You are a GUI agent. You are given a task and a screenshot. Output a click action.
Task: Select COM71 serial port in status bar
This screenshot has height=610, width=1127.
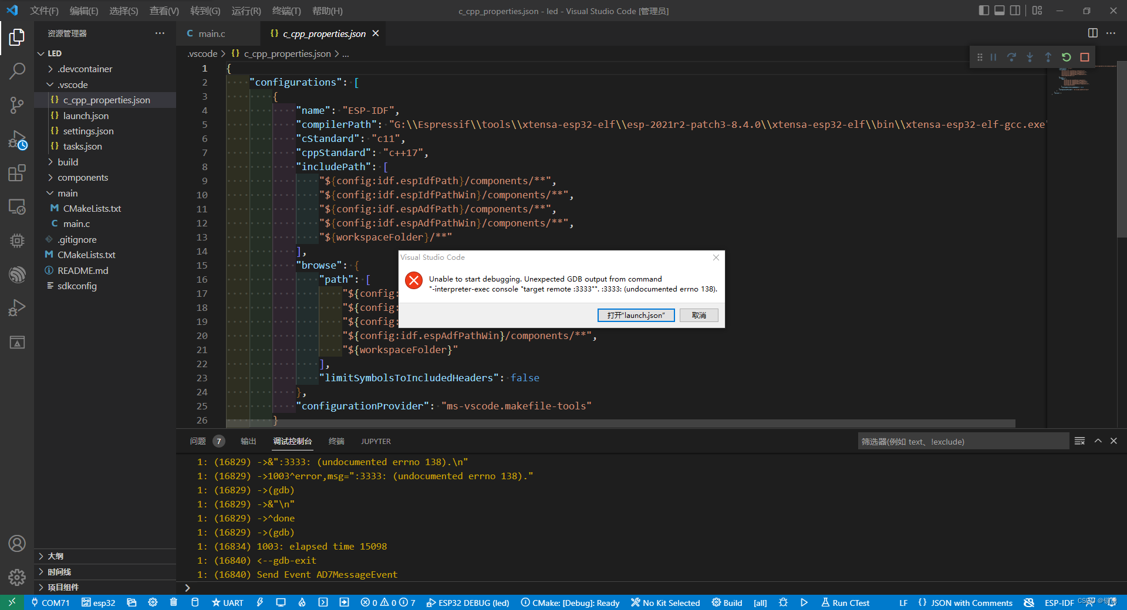pyautogui.click(x=50, y=602)
